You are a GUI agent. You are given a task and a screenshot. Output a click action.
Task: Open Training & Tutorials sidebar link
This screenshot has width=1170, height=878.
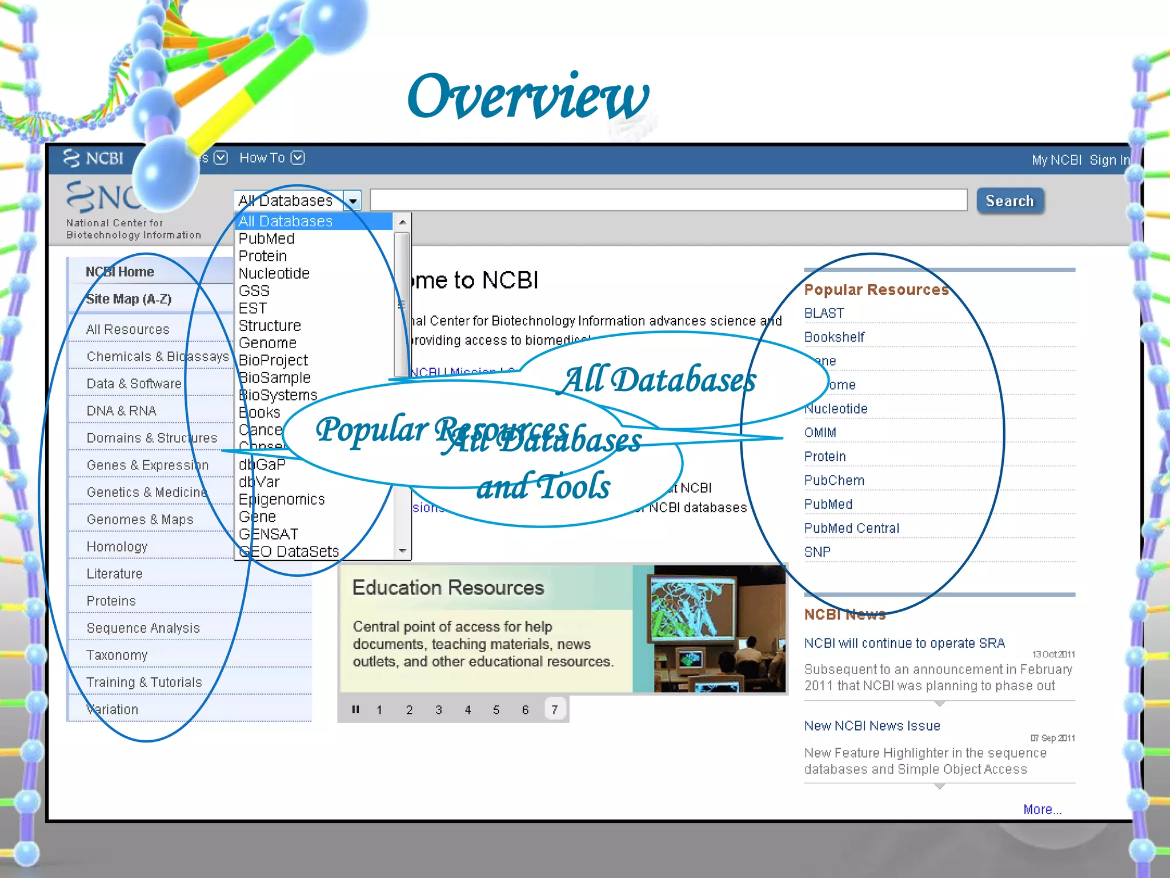click(144, 682)
